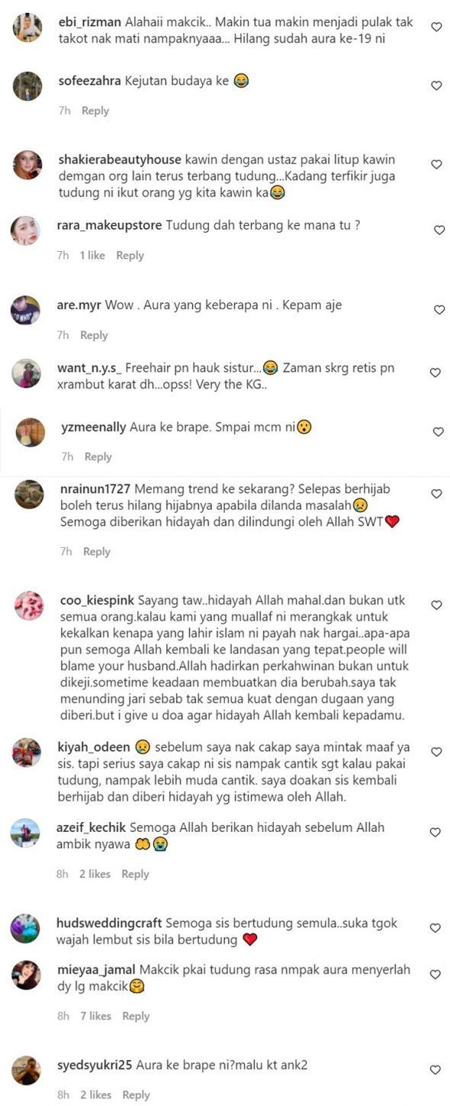
Task: Like are.myr's comment
Action: point(439,310)
